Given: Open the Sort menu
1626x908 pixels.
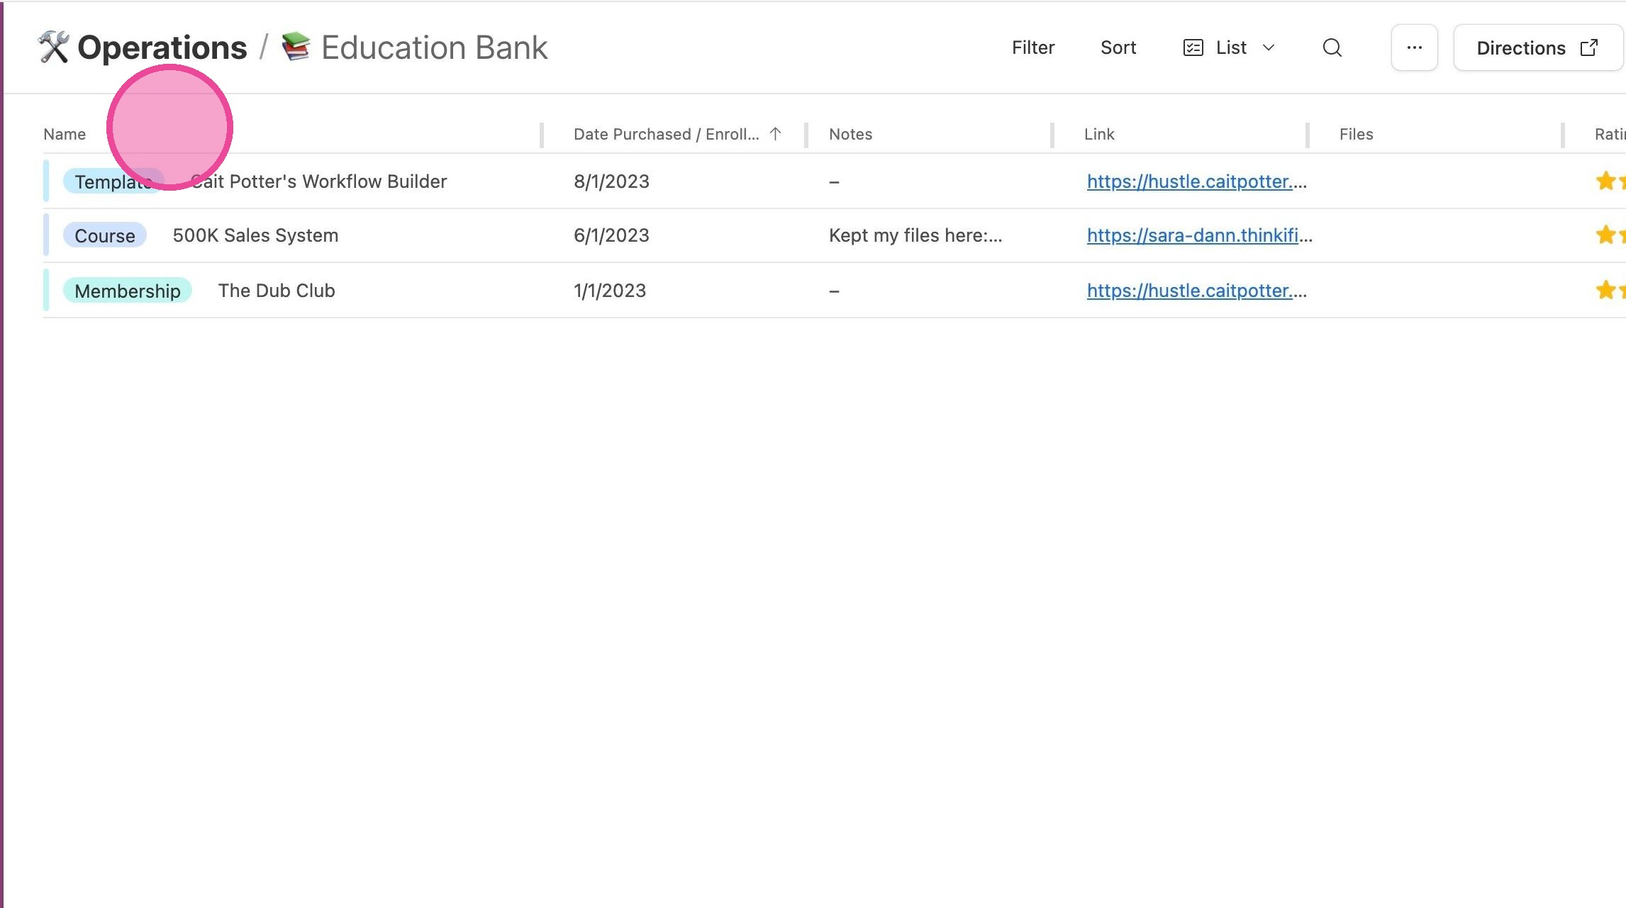Looking at the screenshot, I should pyautogui.click(x=1118, y=47).
